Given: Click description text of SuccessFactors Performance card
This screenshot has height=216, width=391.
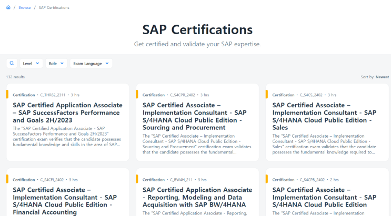Looking at the screenshot, I should point(67,137).
